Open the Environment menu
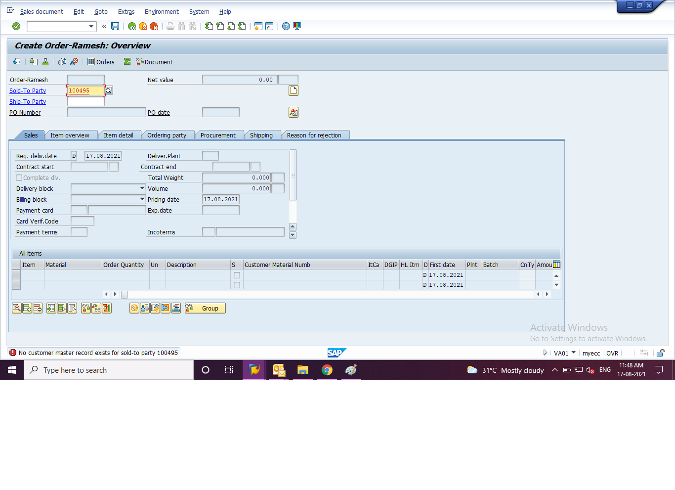Screen dimensions: 675x490 162,12
